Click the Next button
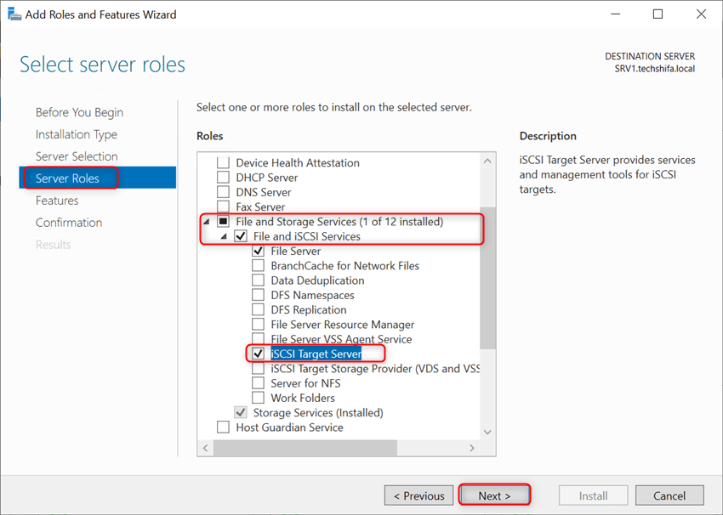Screen dimensions: 723x515 [494, 495]
